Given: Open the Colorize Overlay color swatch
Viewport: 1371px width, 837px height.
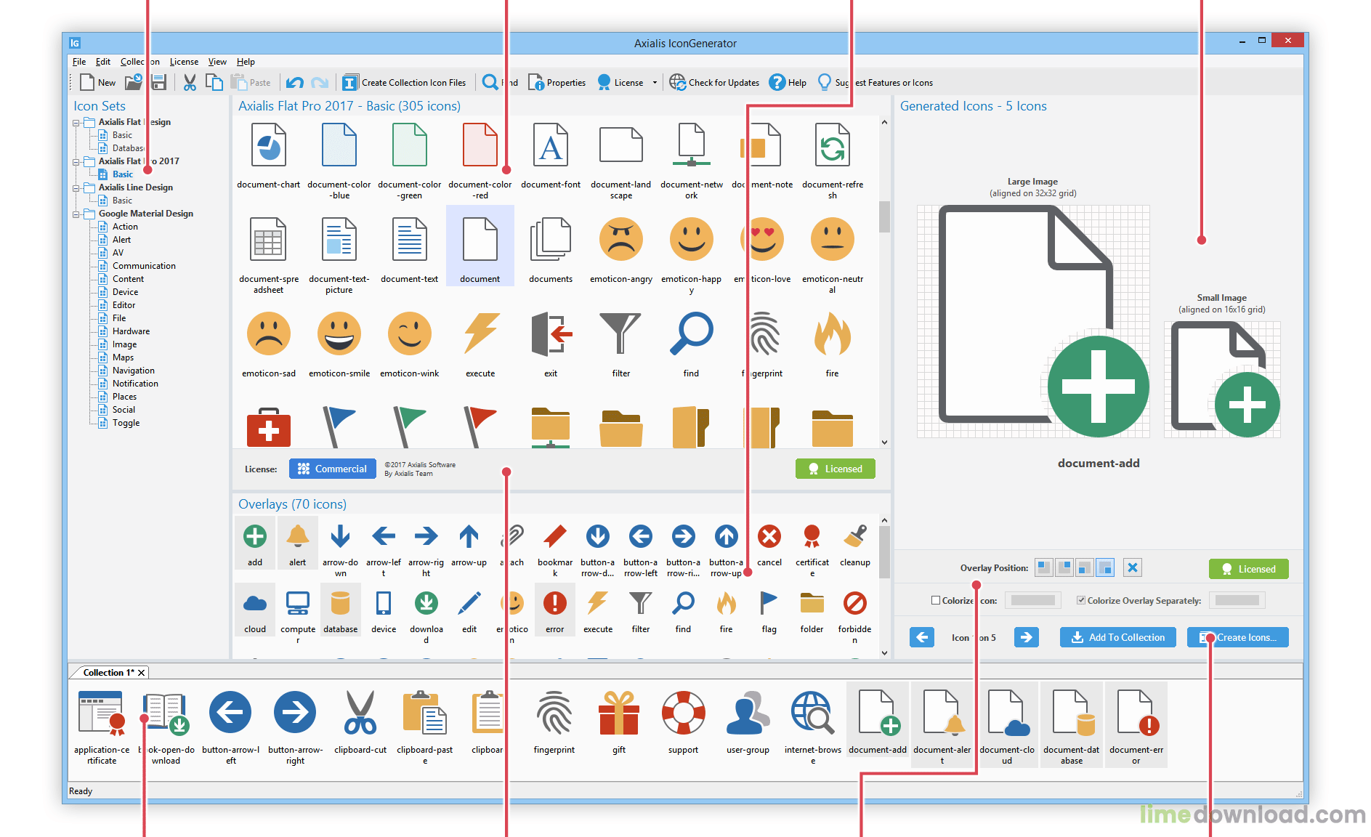Looking at the screenshot, I should tap(1237, 600).
